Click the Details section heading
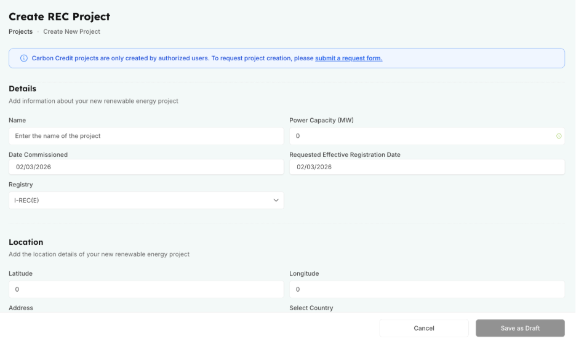576x344 pixels. pos(22,89)
